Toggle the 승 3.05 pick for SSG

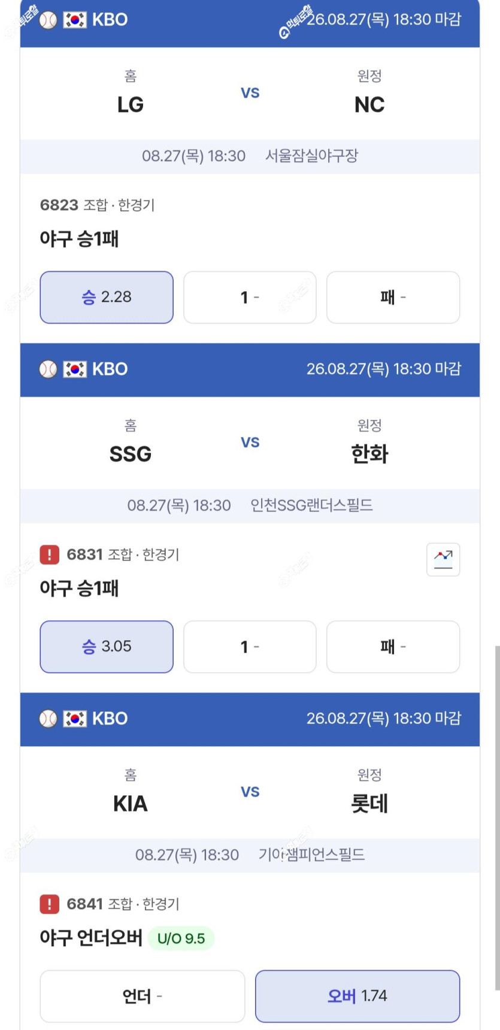coord(107,647)
